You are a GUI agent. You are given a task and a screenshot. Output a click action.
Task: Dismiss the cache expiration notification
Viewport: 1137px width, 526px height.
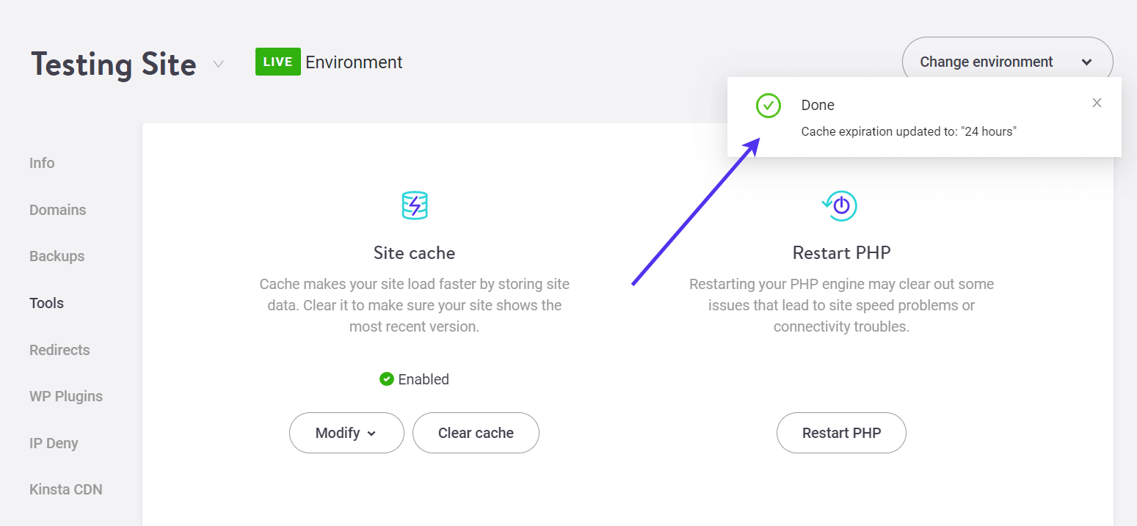[1097, 103]
